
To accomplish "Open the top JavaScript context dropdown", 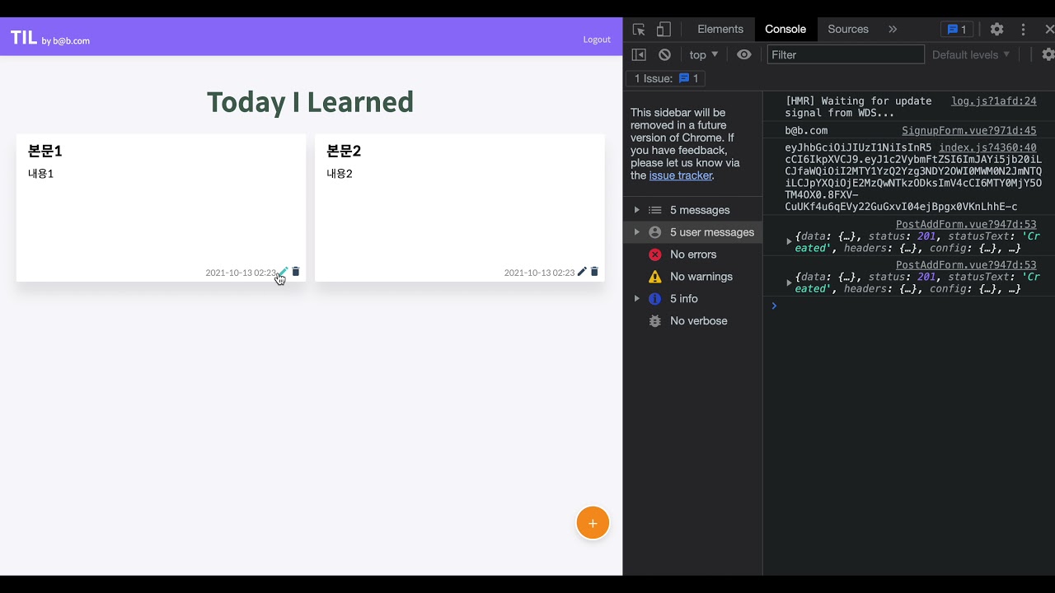I will (x=703, y=54).
